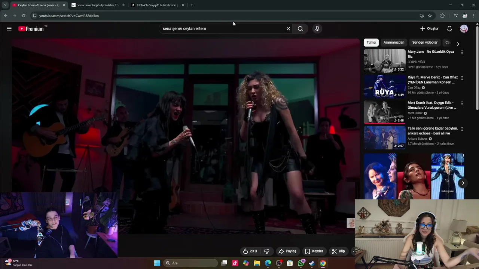Open the Windows Start menu
The height and width of the screenshot is (269, 479).
(x=157, y=263)
